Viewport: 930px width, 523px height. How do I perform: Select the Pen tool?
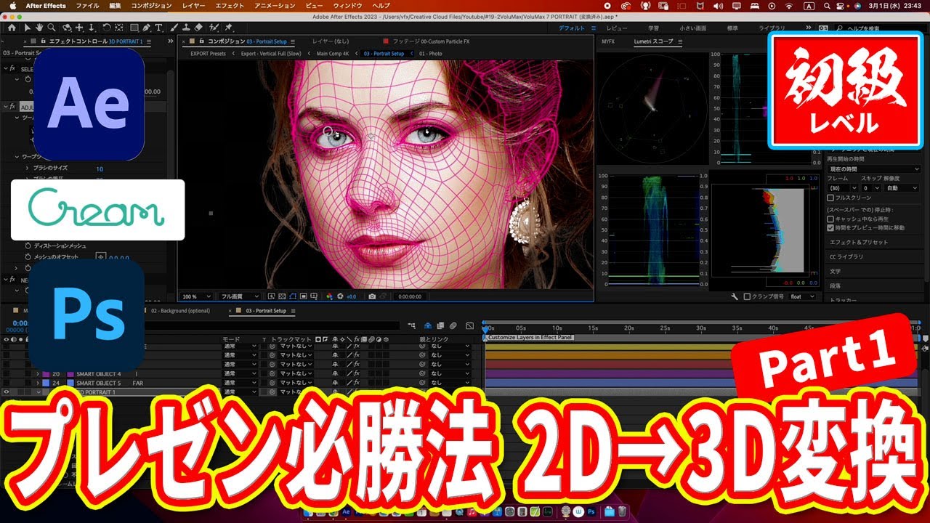pos(146,28)
